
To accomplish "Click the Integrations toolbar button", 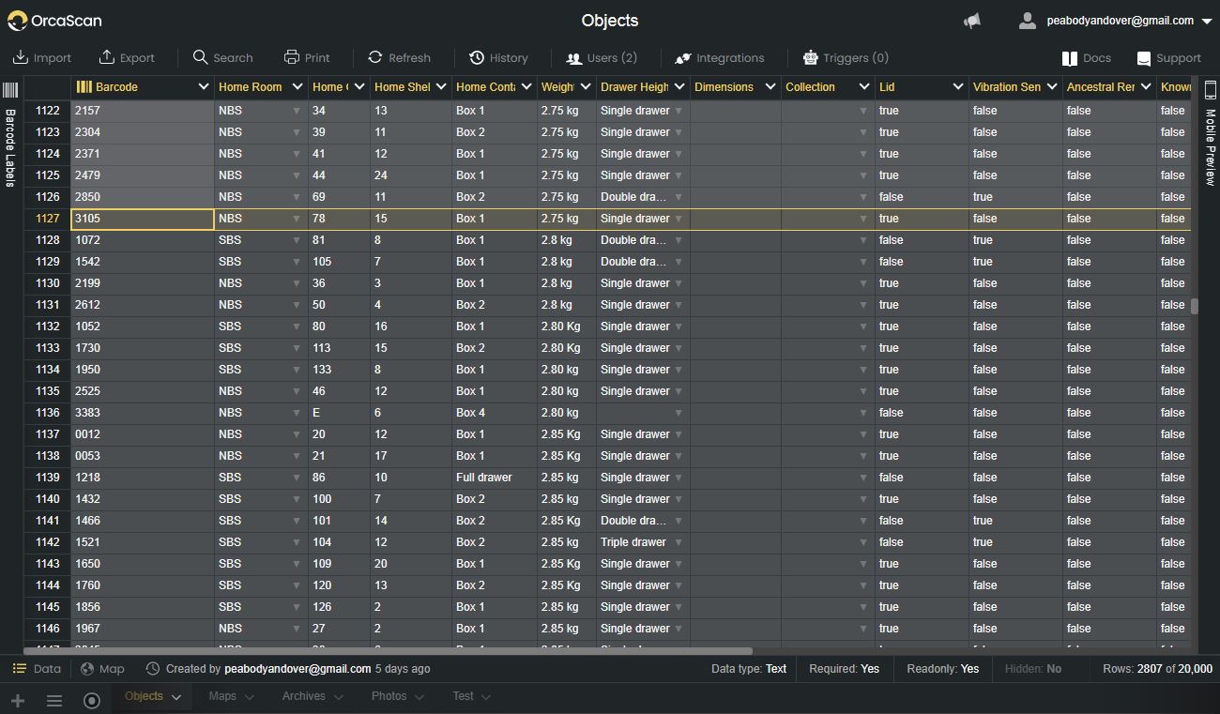I will pos(720,58).
